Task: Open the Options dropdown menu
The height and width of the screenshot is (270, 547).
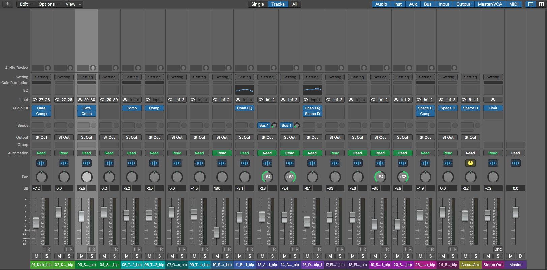Action: (49, 4)
